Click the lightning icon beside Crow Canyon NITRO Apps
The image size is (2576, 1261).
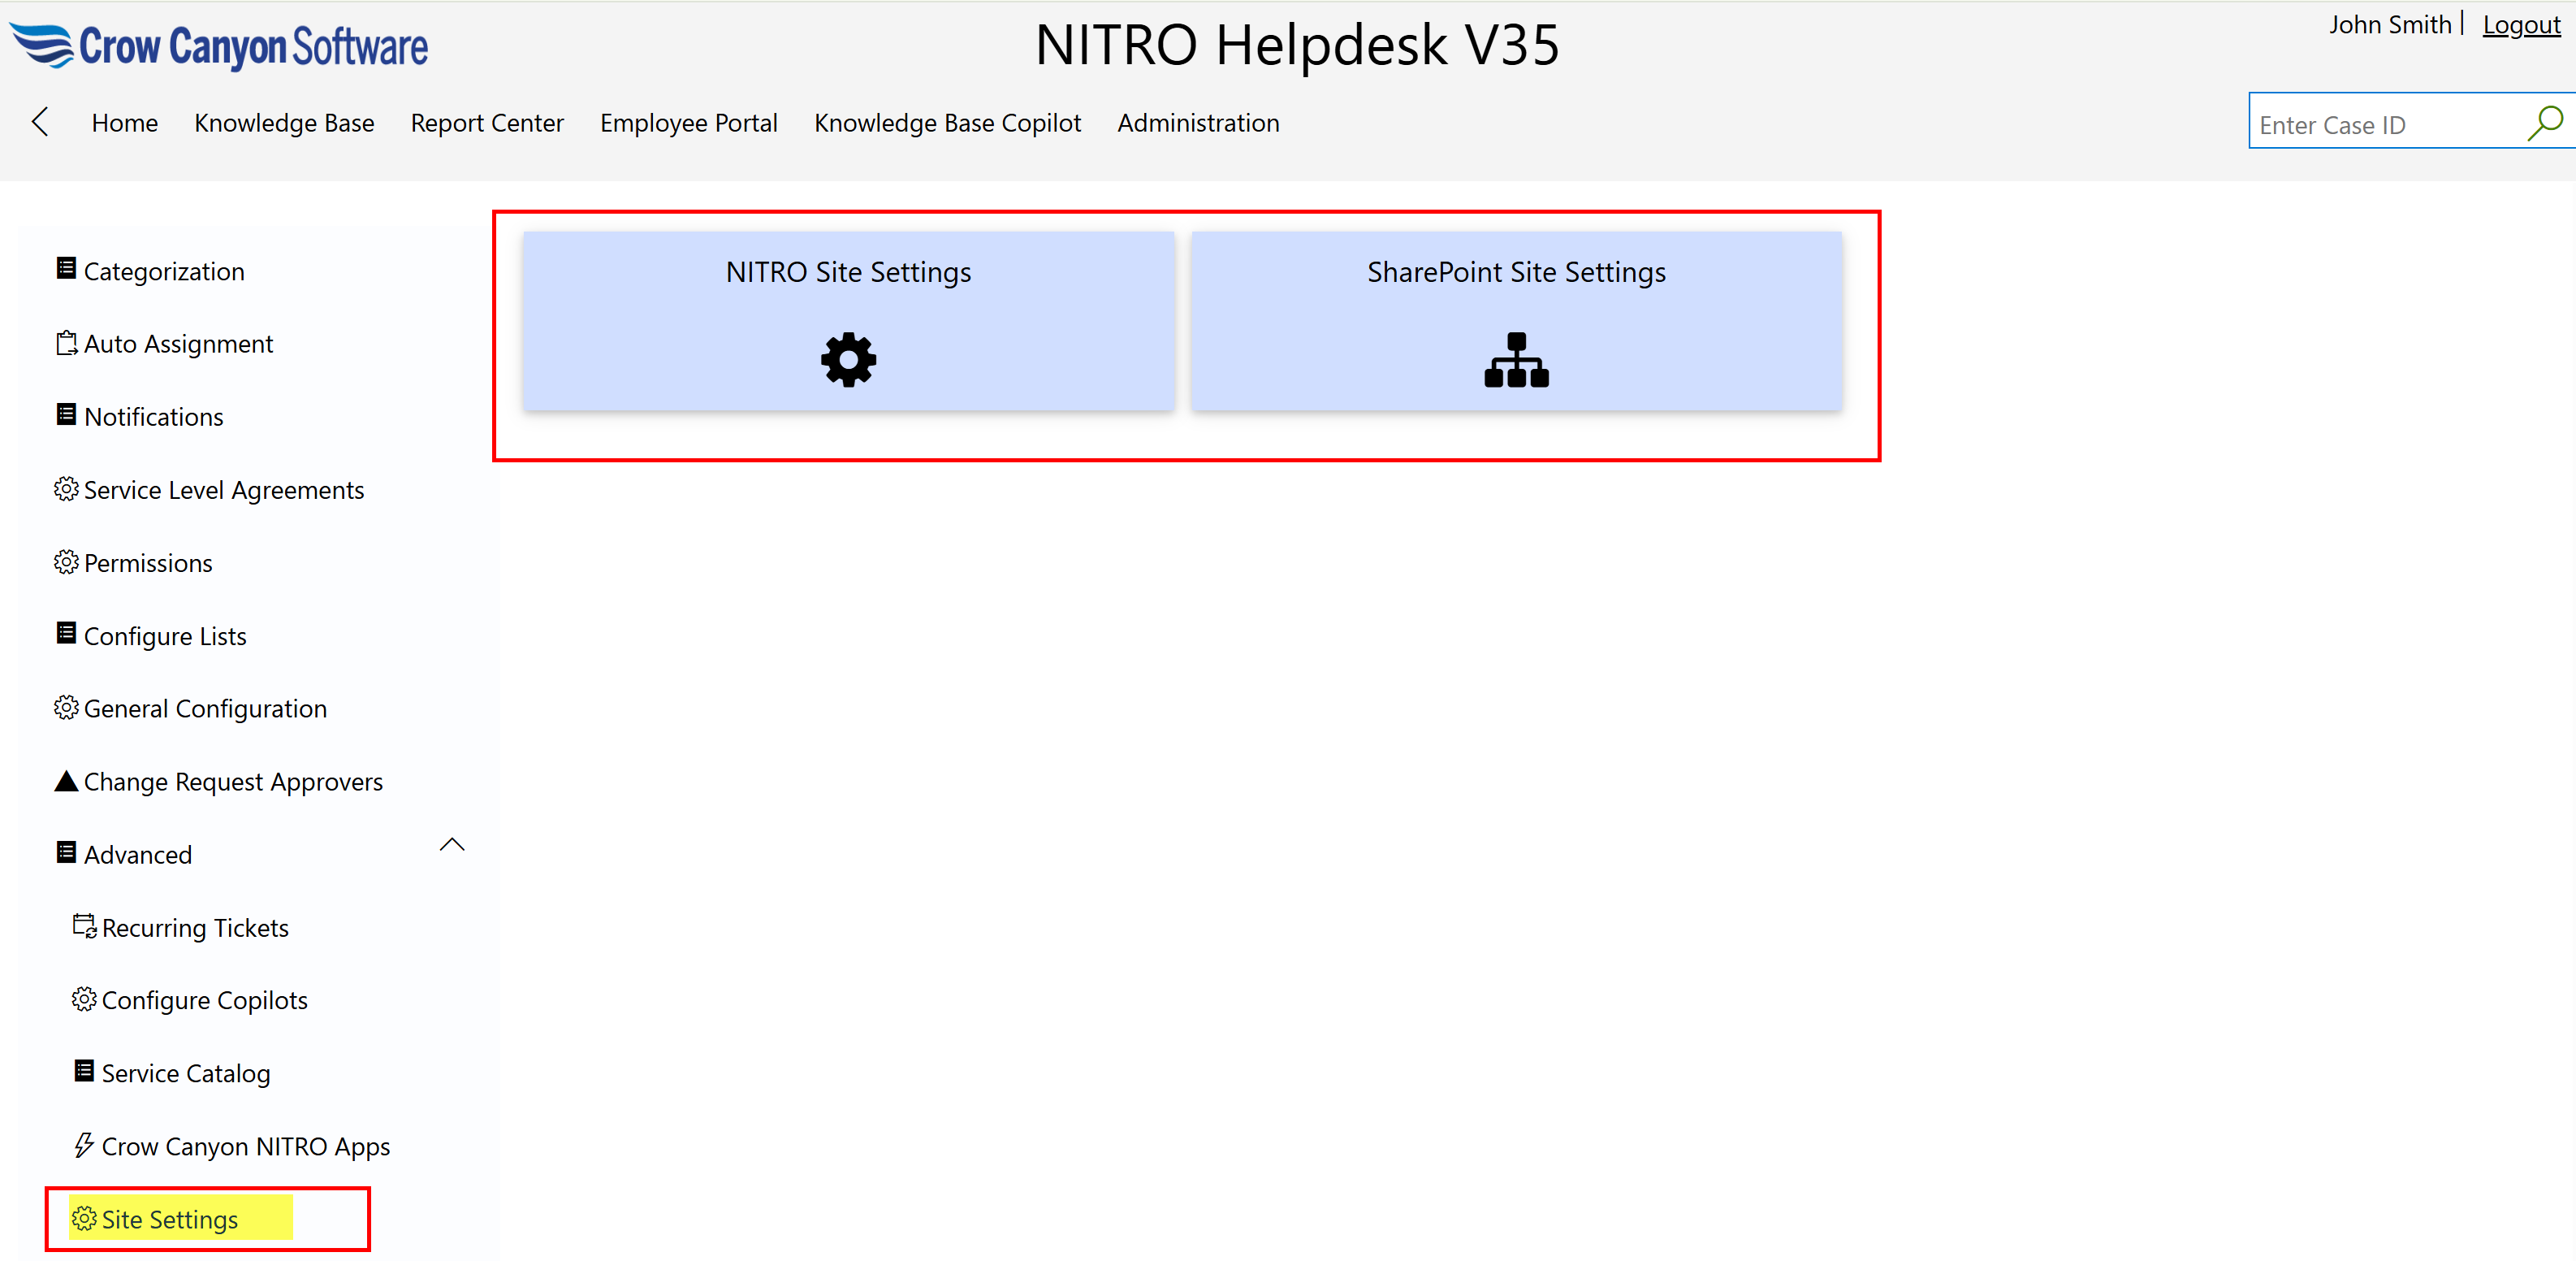(x=84, y=1145)
